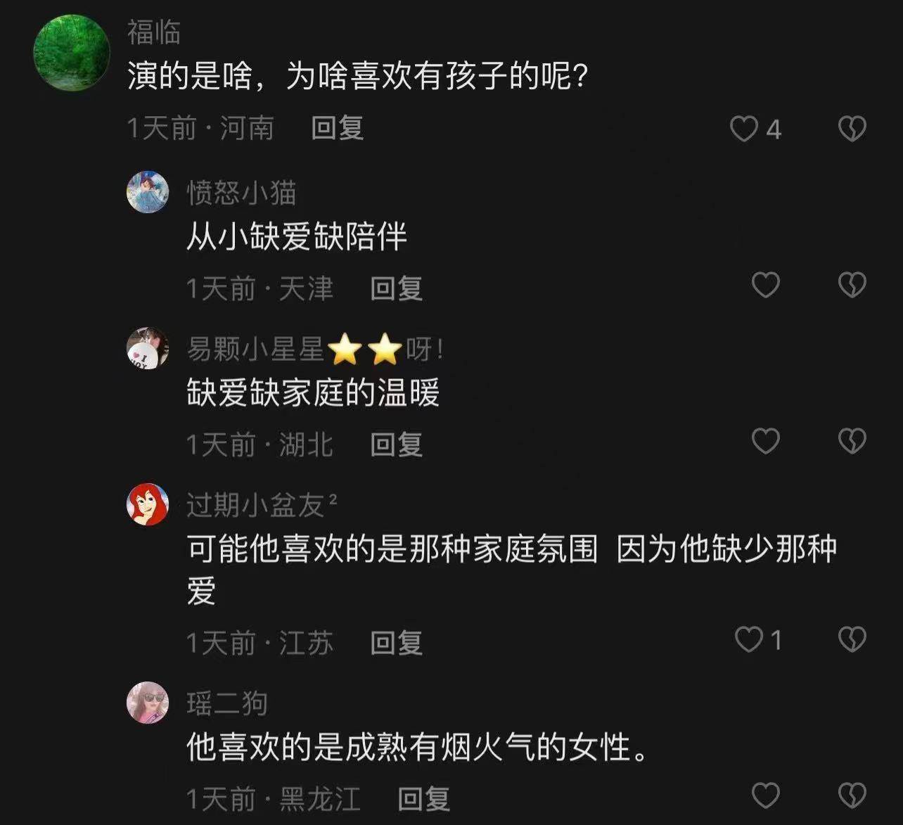Dislike 瑶二狗's reply broken heart
This screenshot has width=903, height=825.
[852, 795]
